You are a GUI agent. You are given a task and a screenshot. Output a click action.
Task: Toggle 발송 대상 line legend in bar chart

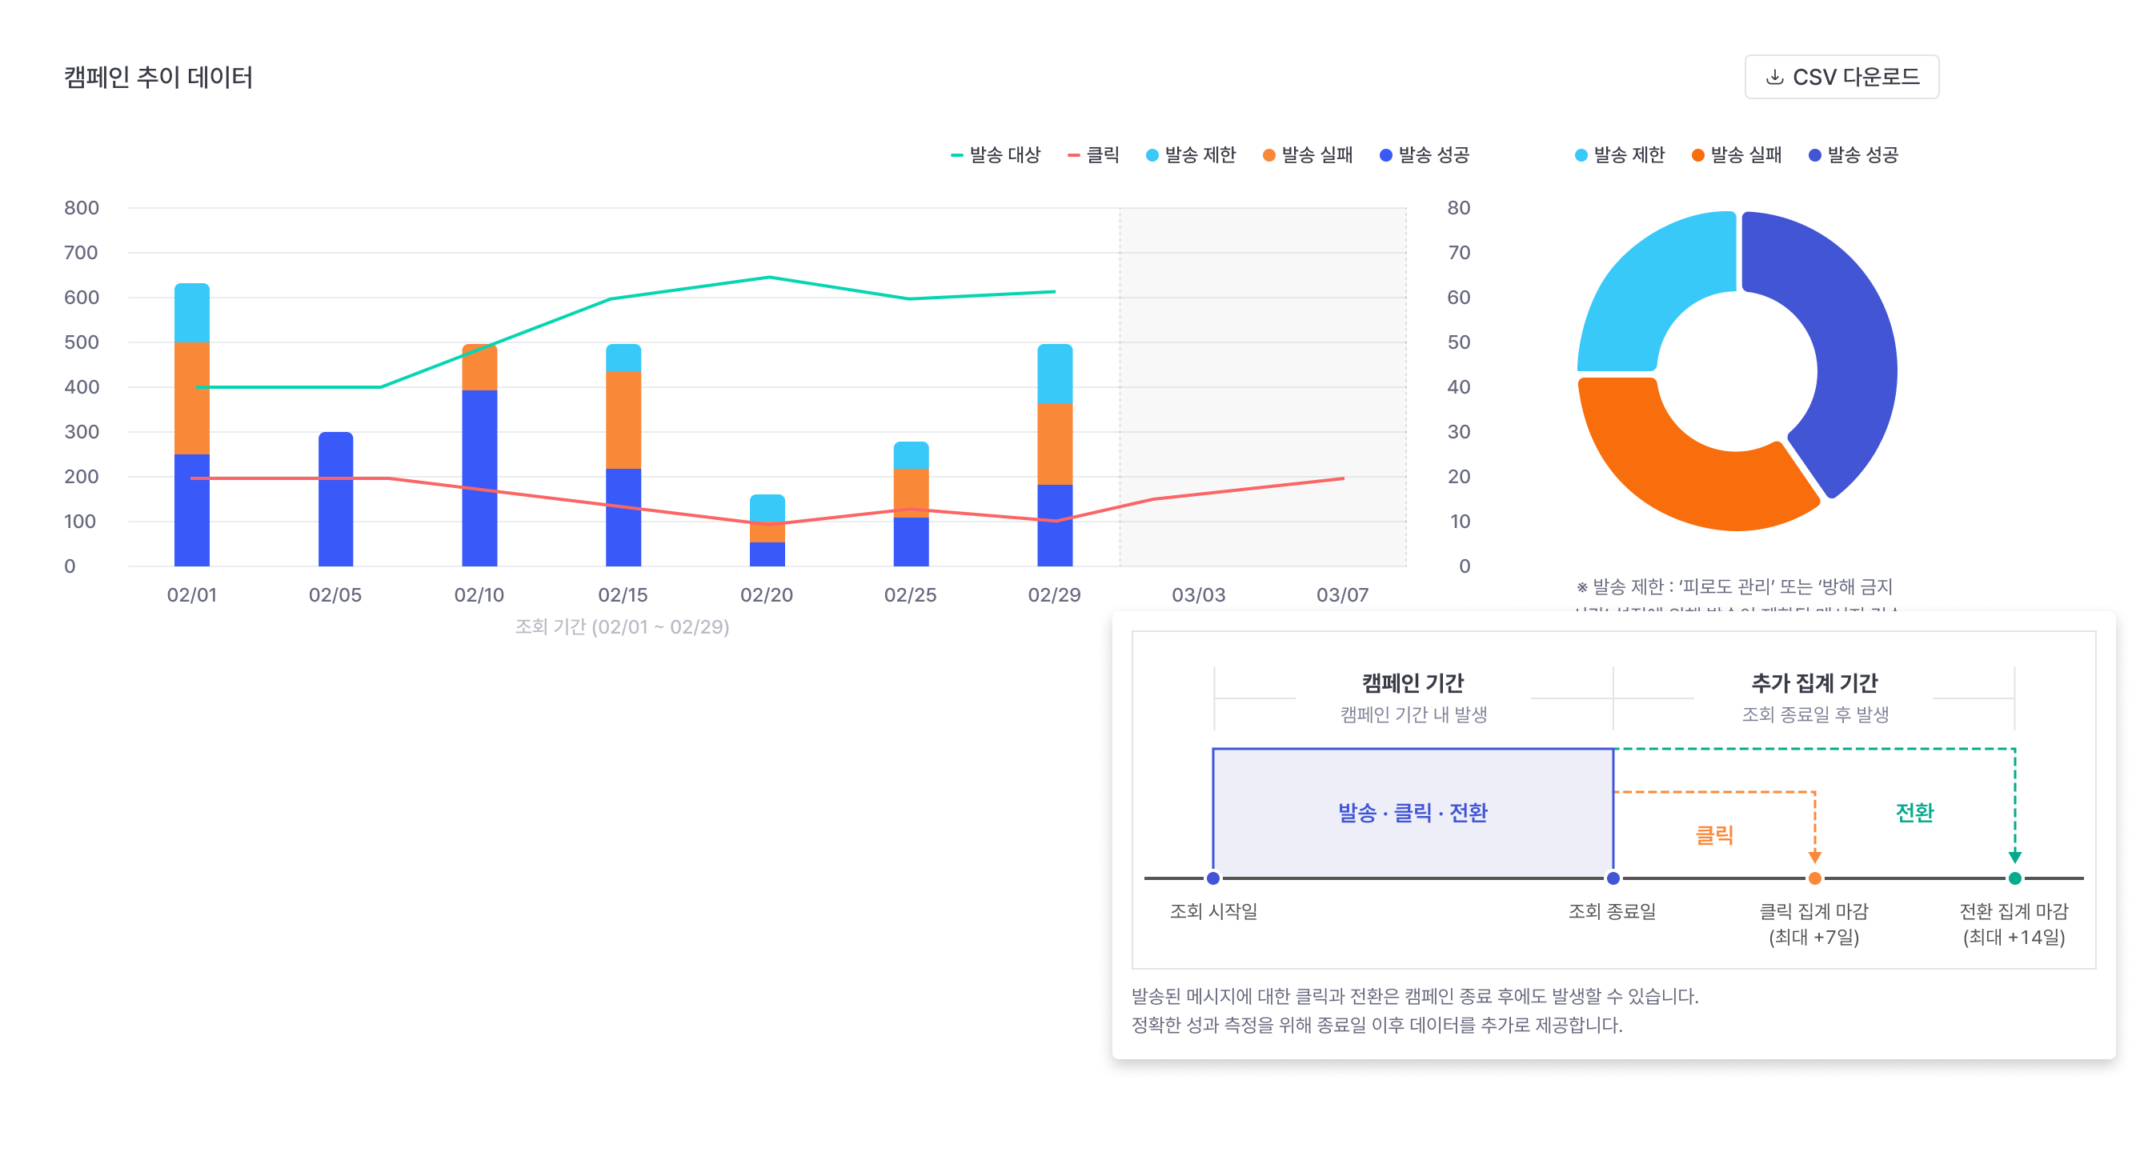point(996,155)
